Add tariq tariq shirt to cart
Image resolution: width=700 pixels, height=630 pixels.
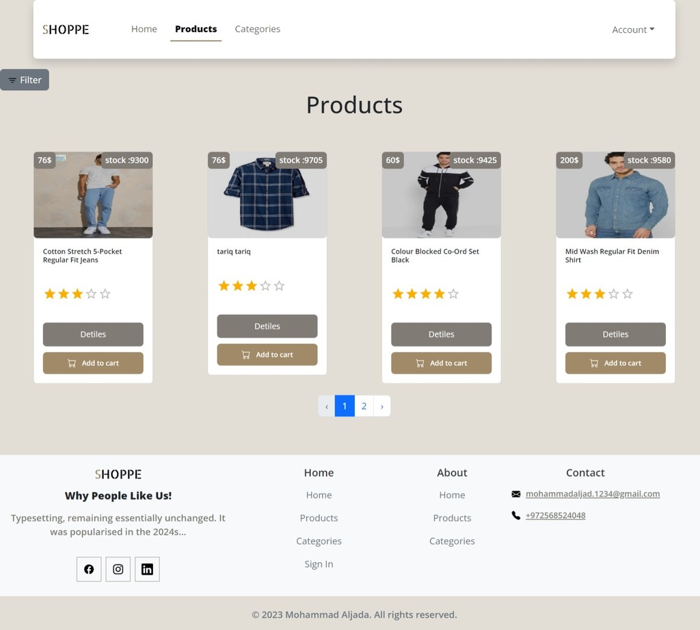(267, 355)
